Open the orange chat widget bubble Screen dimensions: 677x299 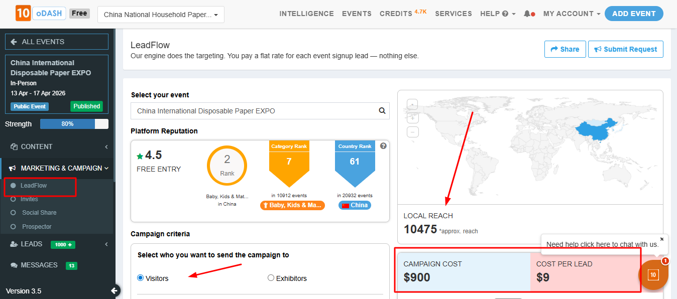653,274
